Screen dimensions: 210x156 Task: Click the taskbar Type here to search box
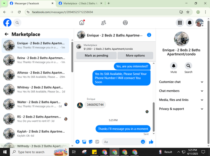(x=39, y=152)
